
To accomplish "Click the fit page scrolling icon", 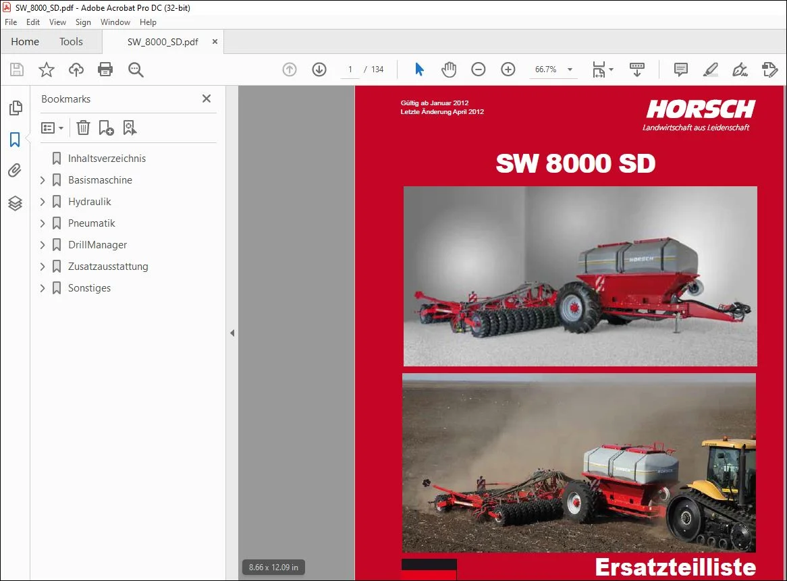I will click(599, 70).
